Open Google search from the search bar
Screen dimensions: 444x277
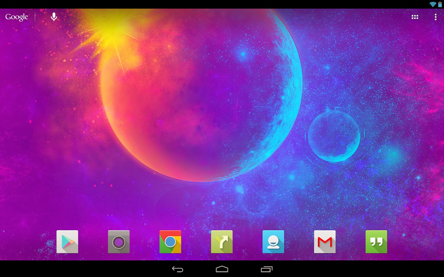(x=17, y=17)
